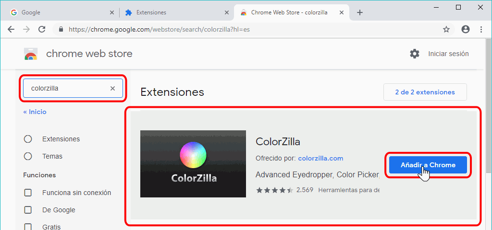Select the Chrome Web Store - colorzilla tab
Screen dimensions: 492x230
(x=292, y=12)
